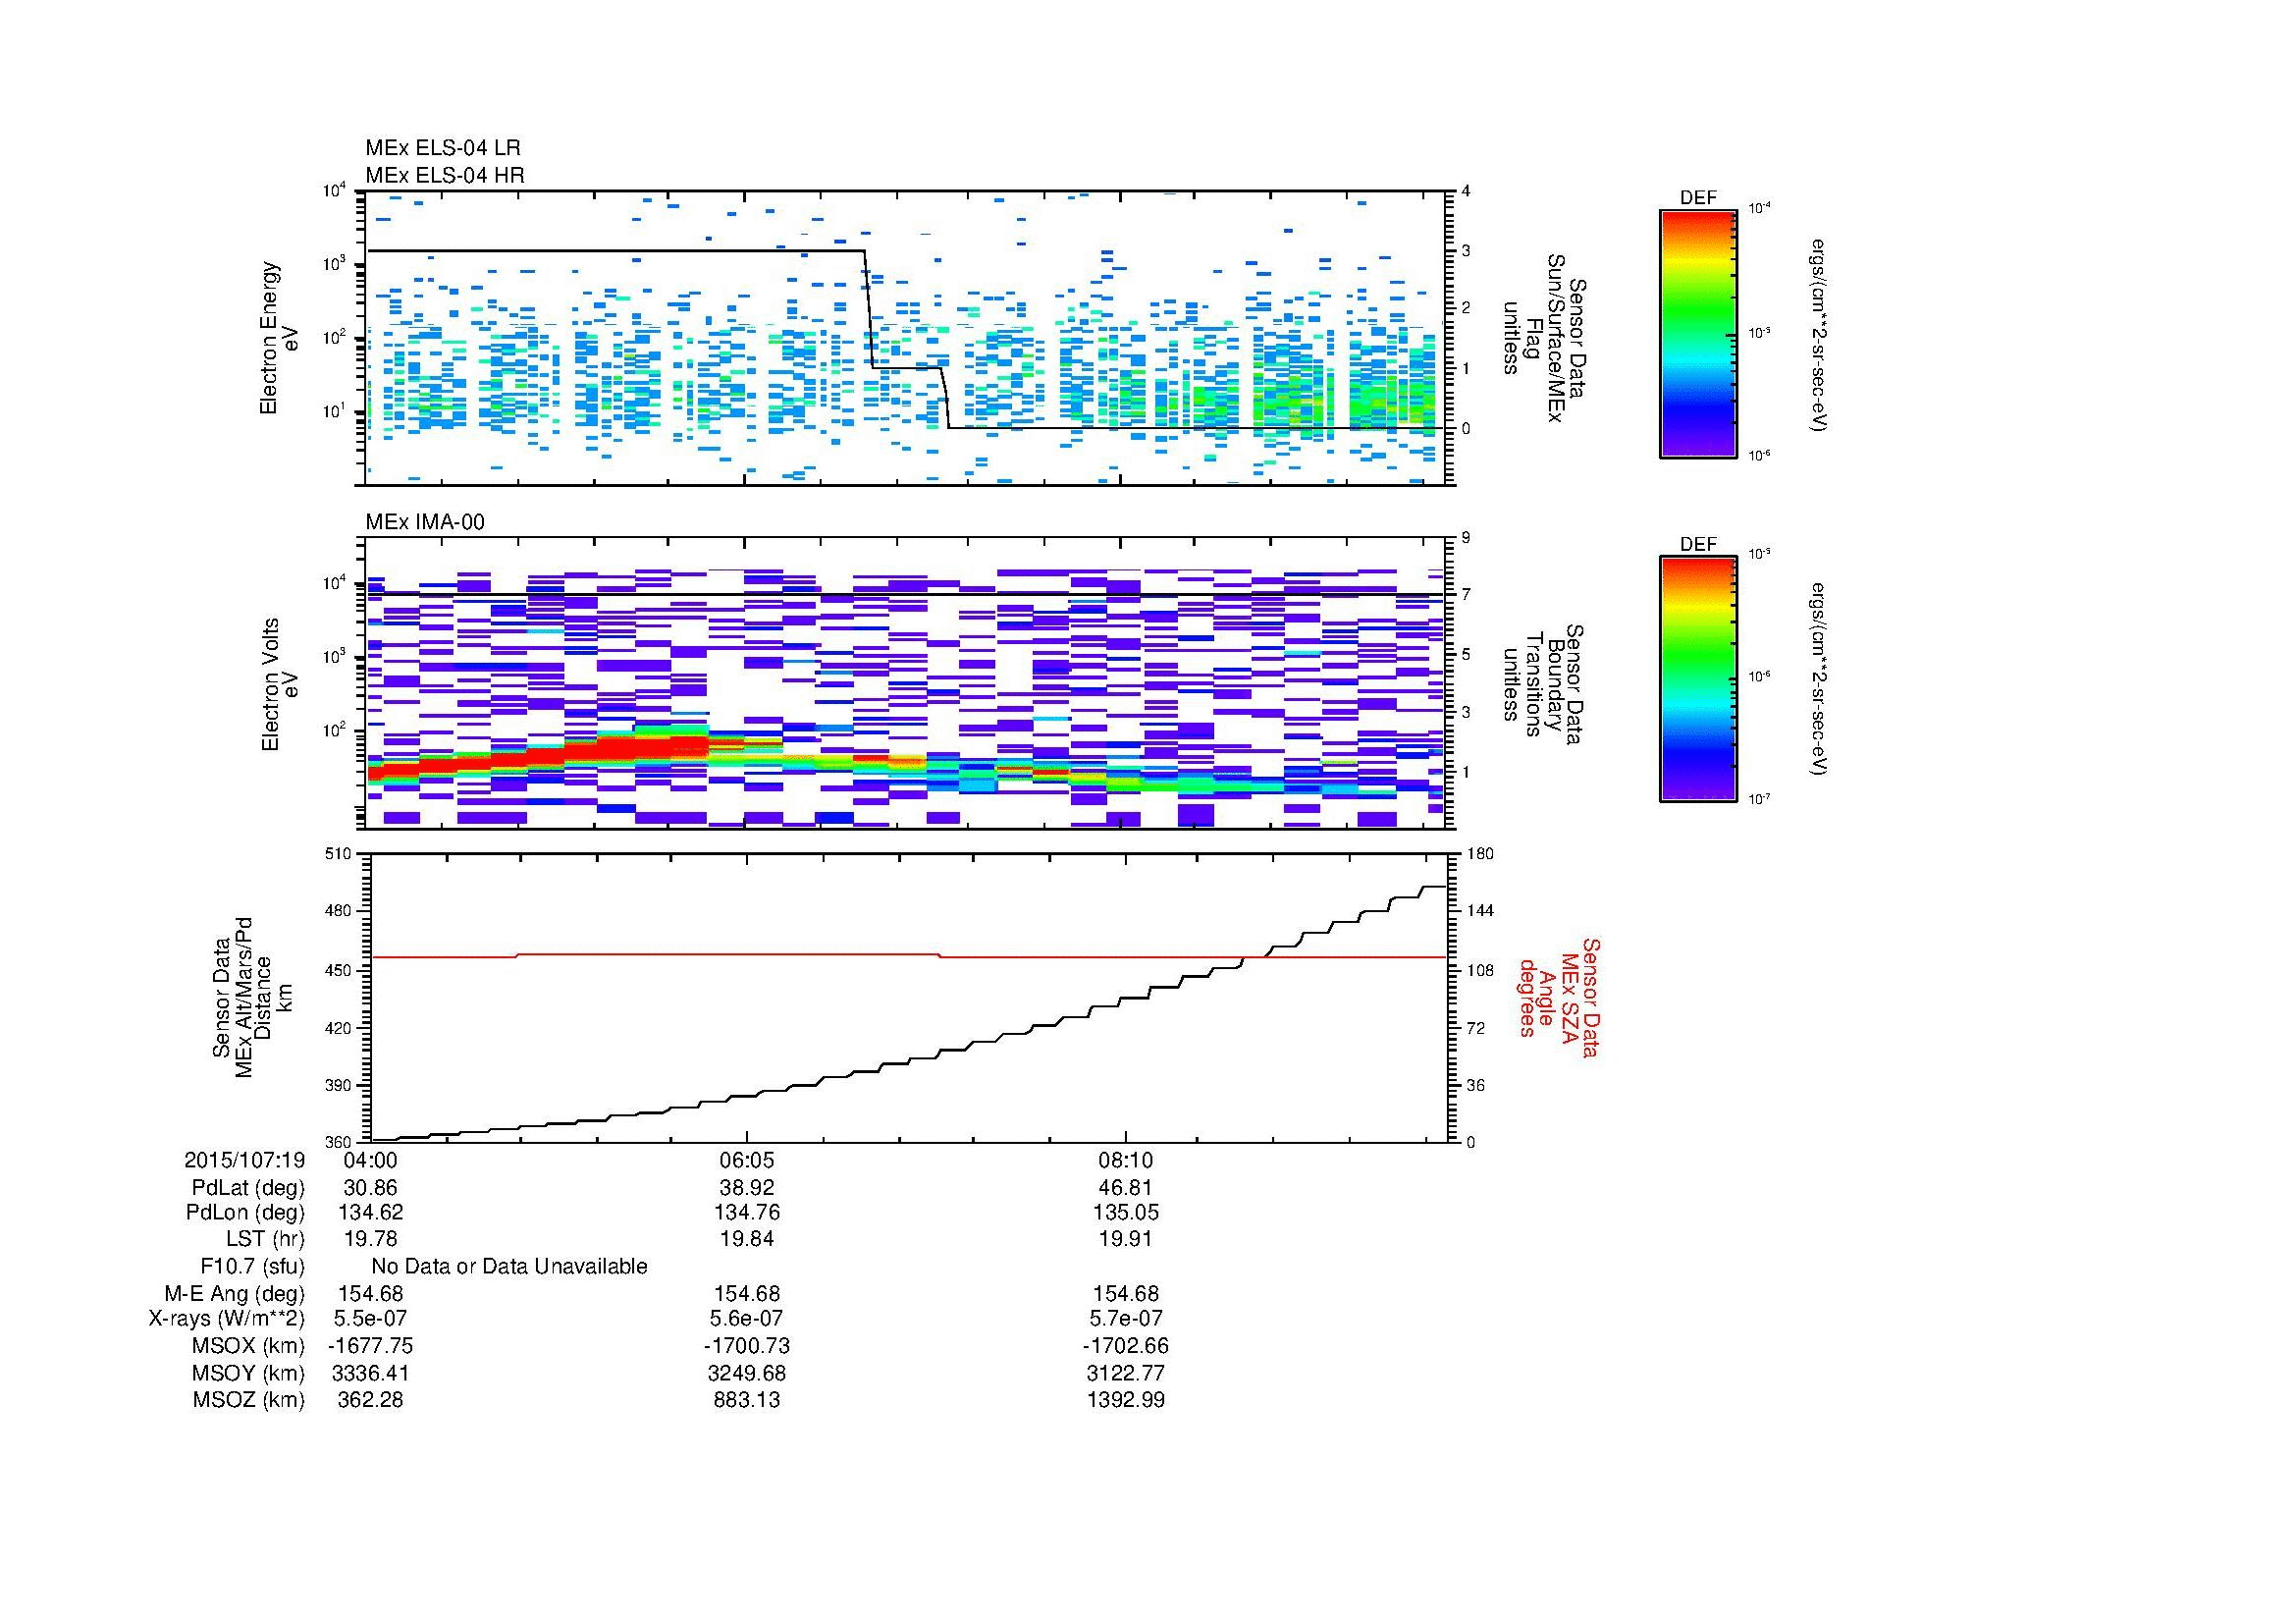Click the MSOY value '3249.68'

(747, 1373)
